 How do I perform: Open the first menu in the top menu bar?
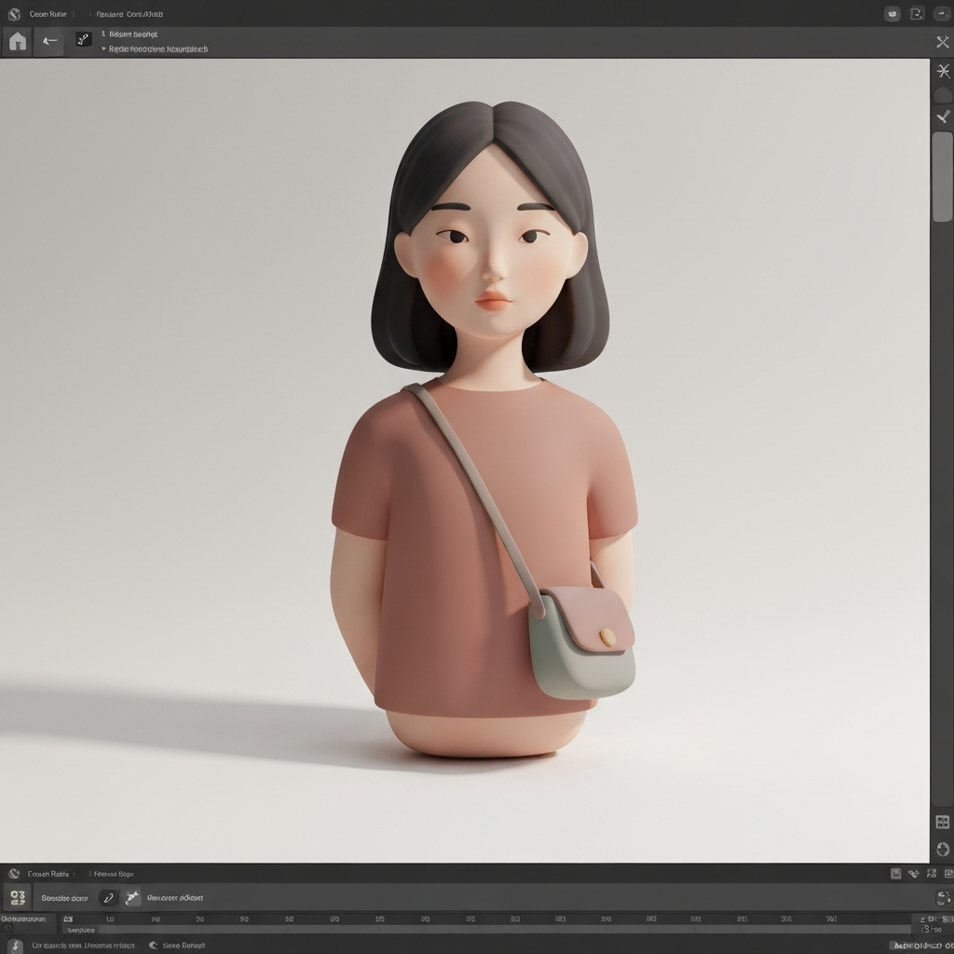point(48,14)
